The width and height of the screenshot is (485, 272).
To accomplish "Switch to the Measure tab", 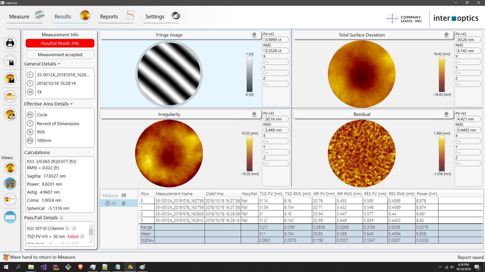I will [19, 16].
